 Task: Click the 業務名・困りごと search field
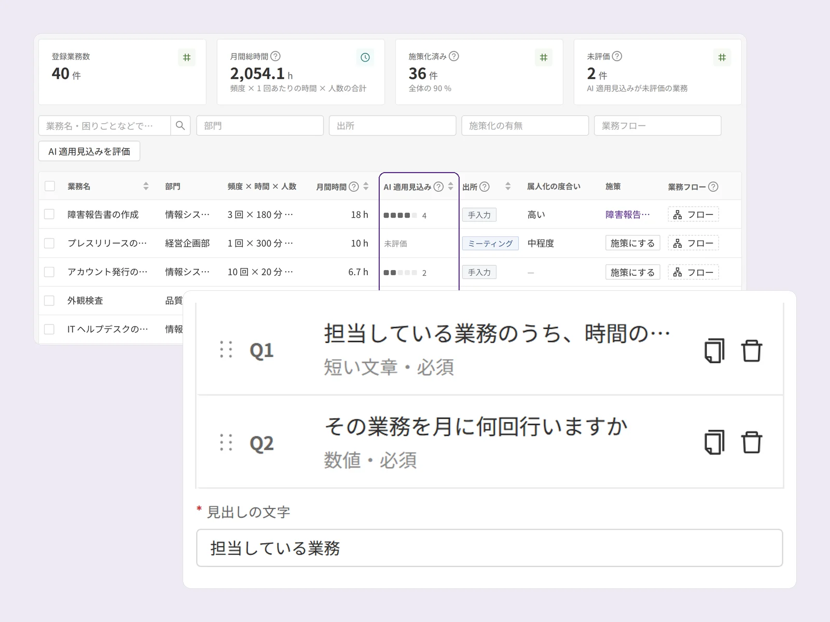(105, 125)
